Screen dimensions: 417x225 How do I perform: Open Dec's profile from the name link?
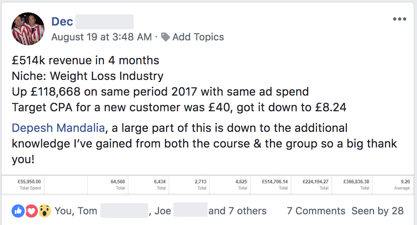[x=62, y=22]
